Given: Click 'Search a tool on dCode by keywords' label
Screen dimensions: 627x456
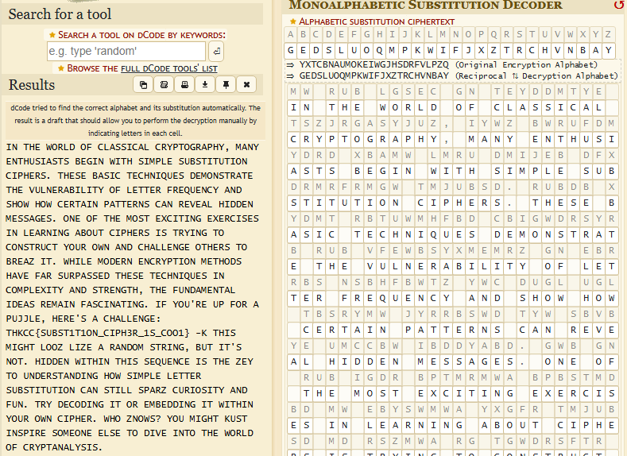Looking at the screenshot, I should click(141, 35).
